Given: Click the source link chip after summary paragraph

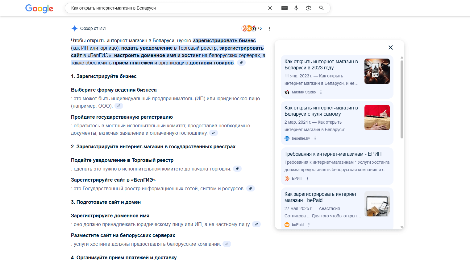Looking at the screenshot, I should [241, 63].
